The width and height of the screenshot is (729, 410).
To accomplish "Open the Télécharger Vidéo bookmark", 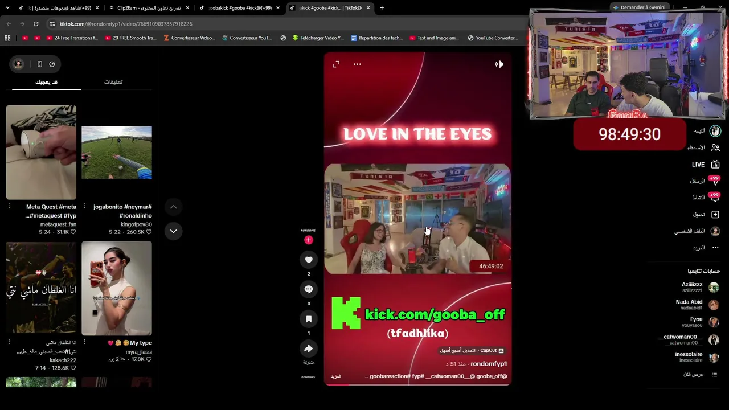I will tap(318, 38).
